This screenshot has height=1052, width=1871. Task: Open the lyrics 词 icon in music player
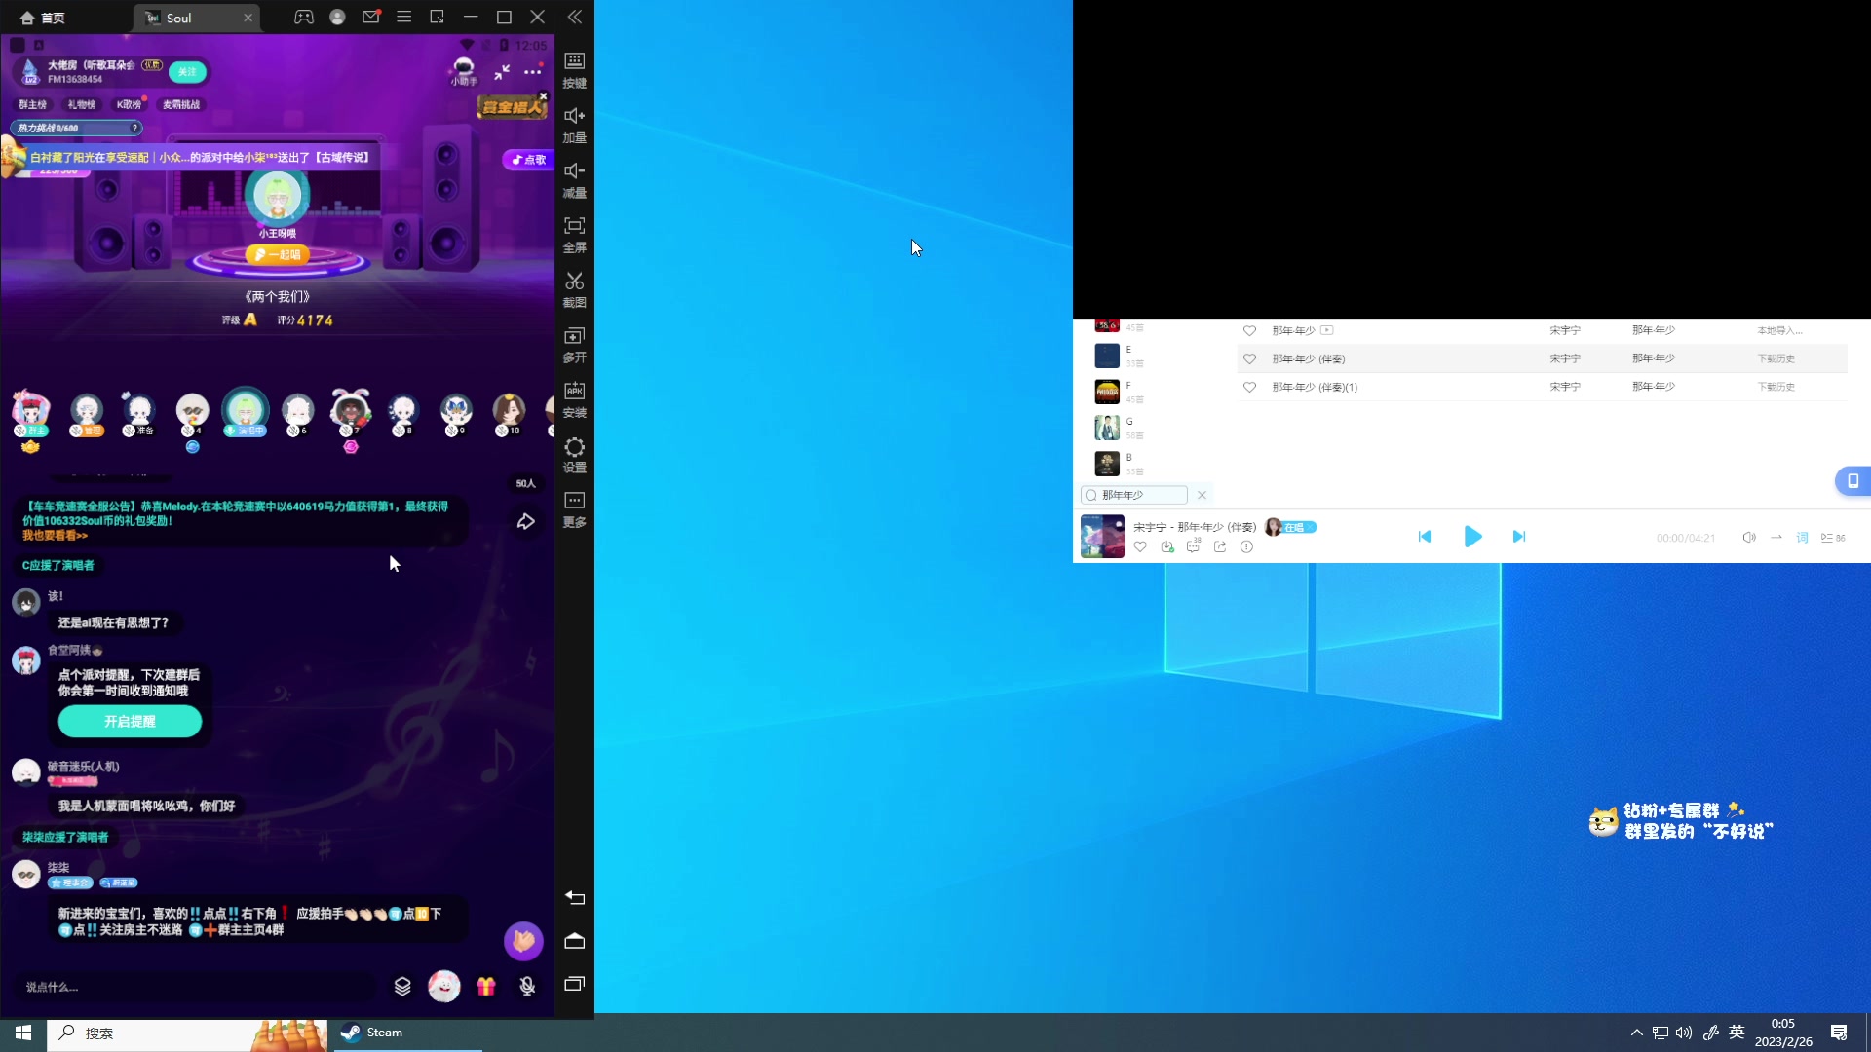[x=1802, y=538]
